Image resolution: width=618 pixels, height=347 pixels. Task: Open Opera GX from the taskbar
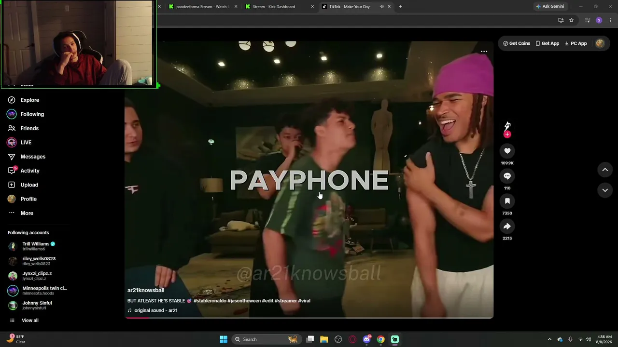(352, 339)
